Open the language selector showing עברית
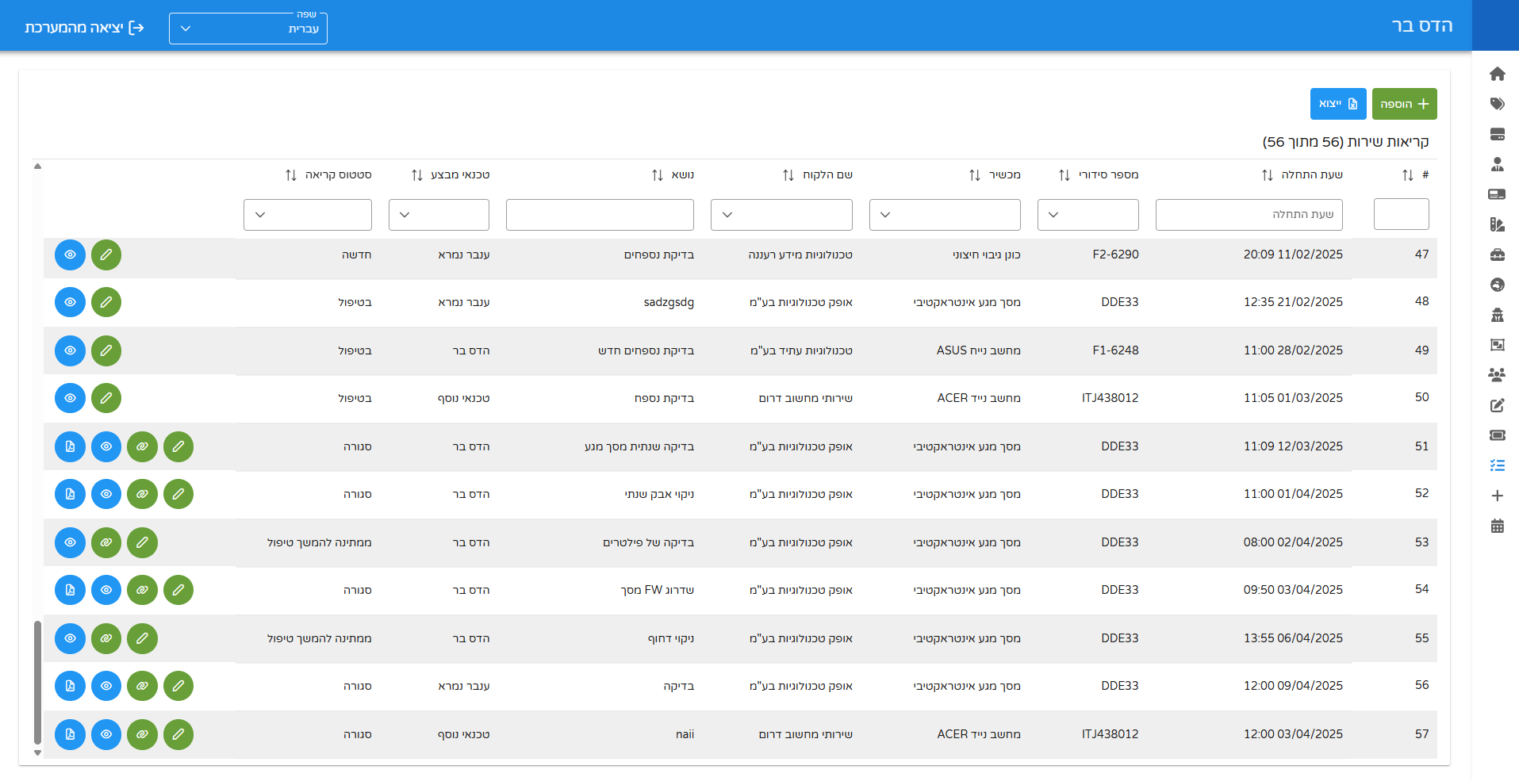Screen dimensions: 1519x781 click(x=248, y=29)
